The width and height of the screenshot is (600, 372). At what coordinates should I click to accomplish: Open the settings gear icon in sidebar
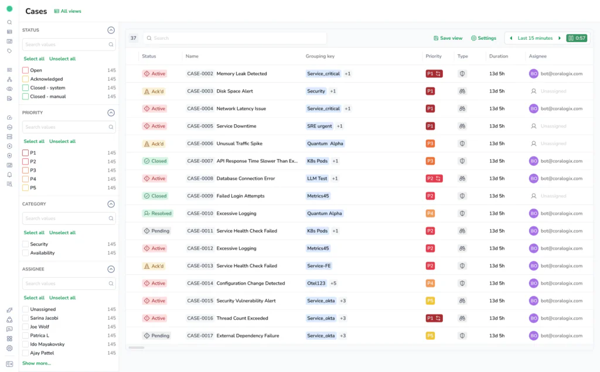tap(9, 348)
